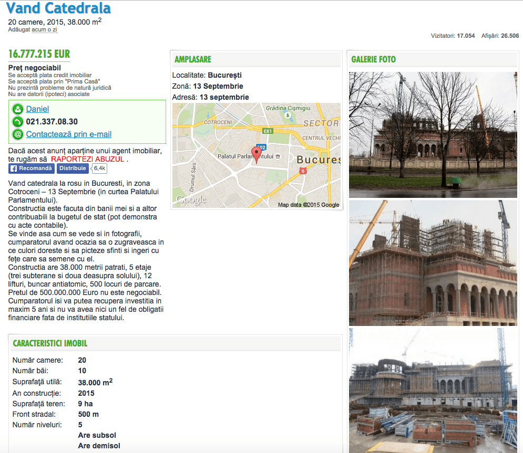Open the first gallery photo with bare trees

point(433,134)
